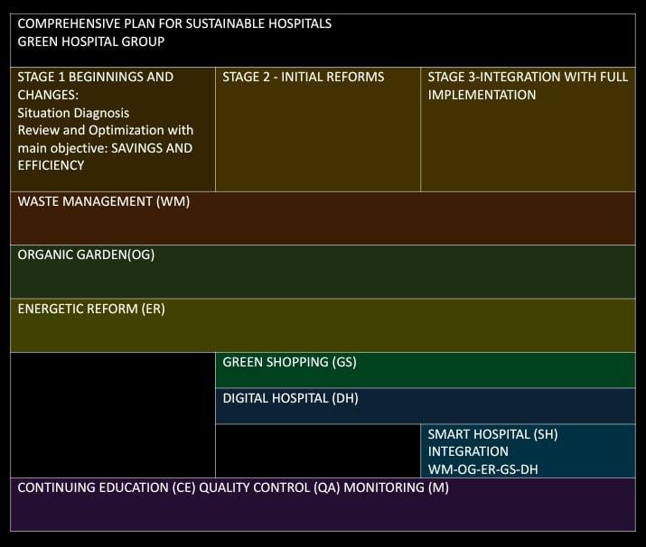Select the Integration line in Smart Hospital box
The image size is (646, 547).
(468, 451)
